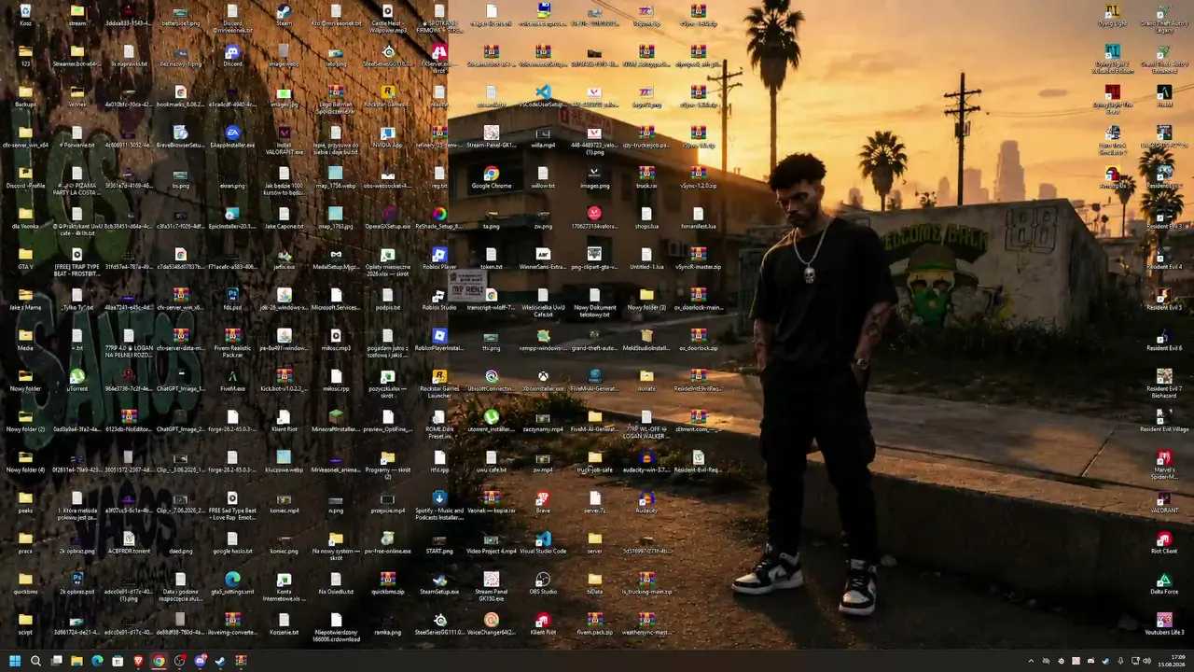
Task: Select the fds.psd Photoshop file
Action: pyautogui.click(x=232, y=300)
